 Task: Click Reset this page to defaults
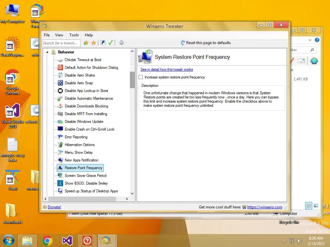click(x=206, y=43)
